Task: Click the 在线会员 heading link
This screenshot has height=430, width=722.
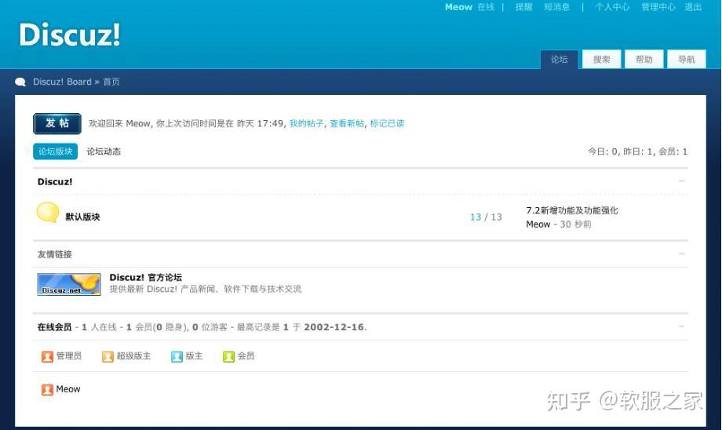Action: click(x=54, y=327)
